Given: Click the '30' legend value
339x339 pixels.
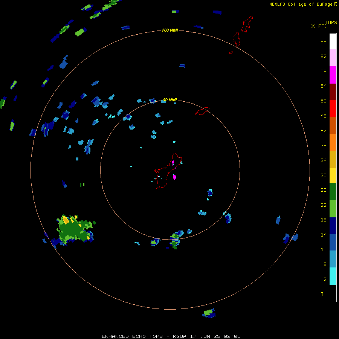Looking at the screenshot, I should (x=324, y=175).
